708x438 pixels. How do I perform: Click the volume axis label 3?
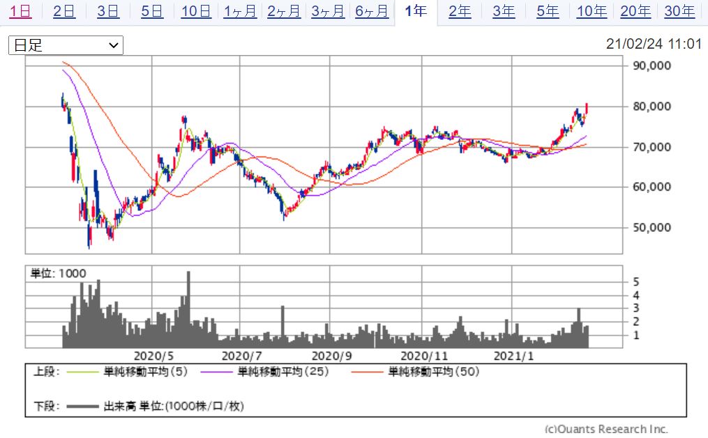pyautogui.click(x=636, y=308)
